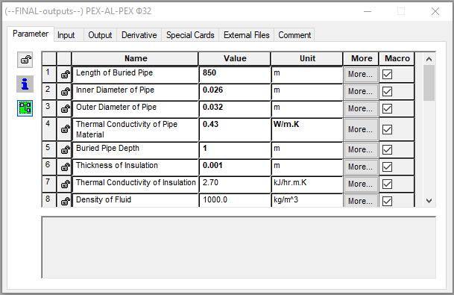The height and width of the screenshot is (295, 454).
Task: Toggle lock icon for Thermal Conductivity of Pipe Material
Action: [65, 129]
